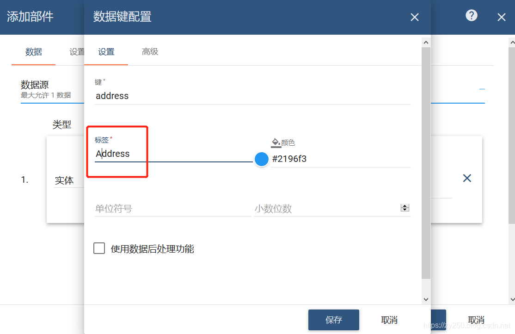Enable 使用数据后处理功能 checkbox

tap(99, 248)
